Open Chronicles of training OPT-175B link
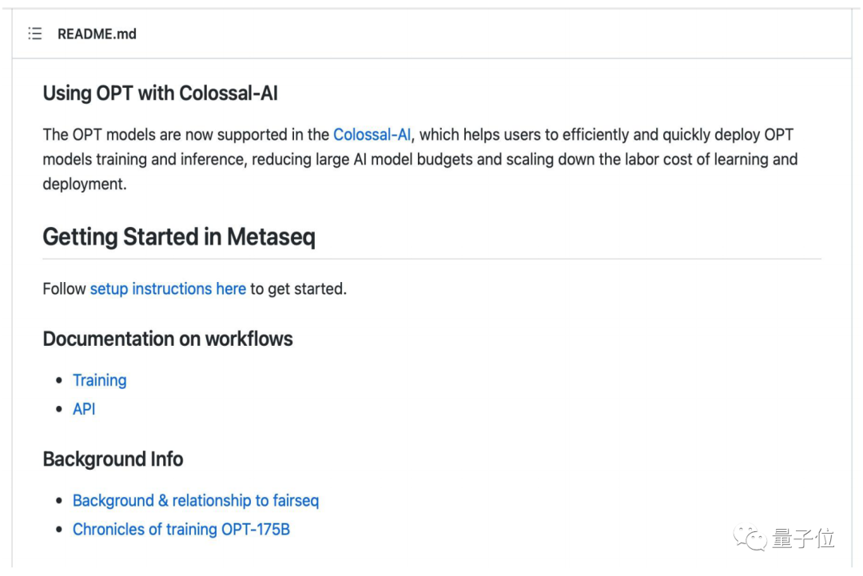863x576 pixels. point(181,529)
